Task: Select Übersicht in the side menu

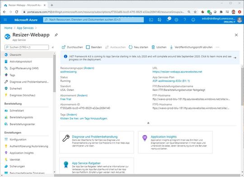Action: point(27,55)
